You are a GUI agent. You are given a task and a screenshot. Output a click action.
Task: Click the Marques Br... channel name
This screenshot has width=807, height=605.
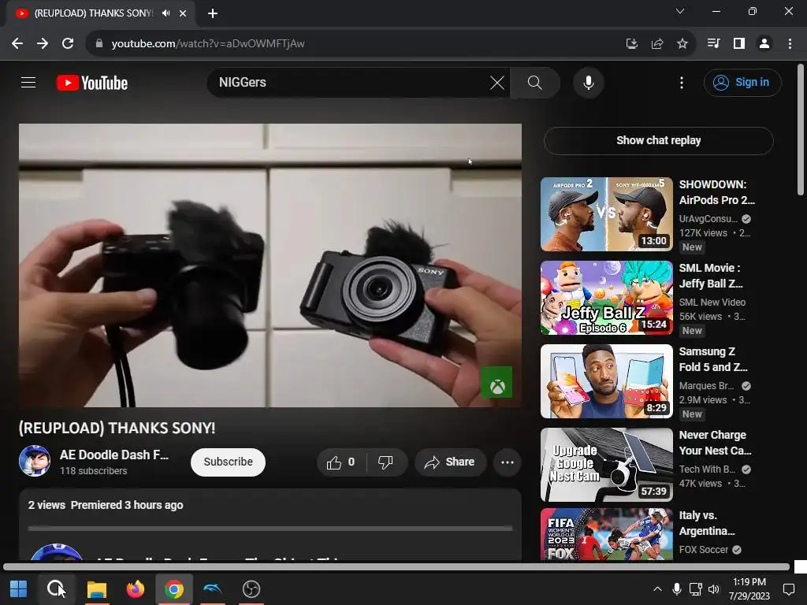pos(706,386)
